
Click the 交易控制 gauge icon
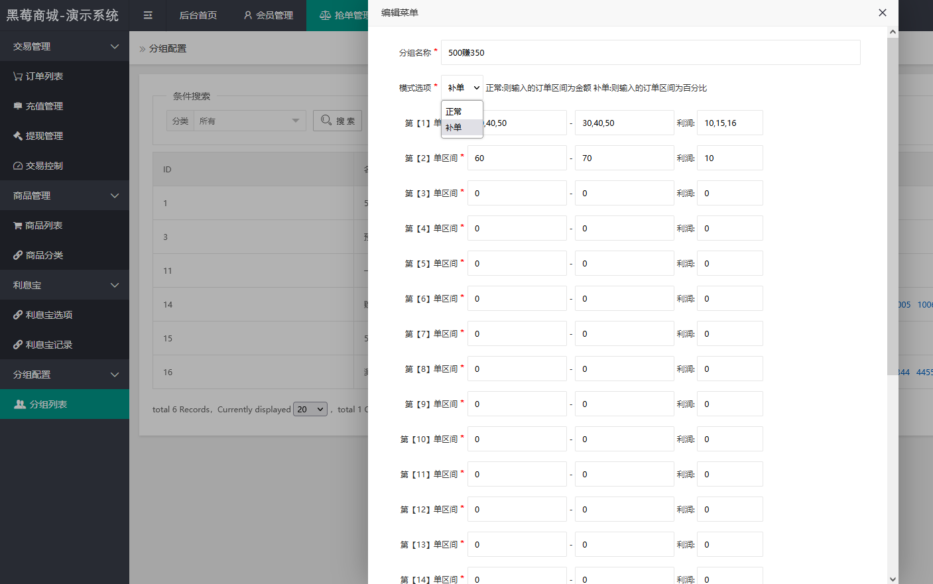[18, 166]
